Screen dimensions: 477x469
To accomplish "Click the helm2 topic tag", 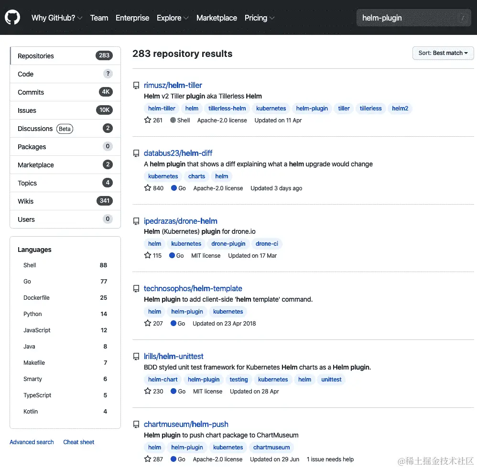I will pyautogui.click(x=400, y=109).
